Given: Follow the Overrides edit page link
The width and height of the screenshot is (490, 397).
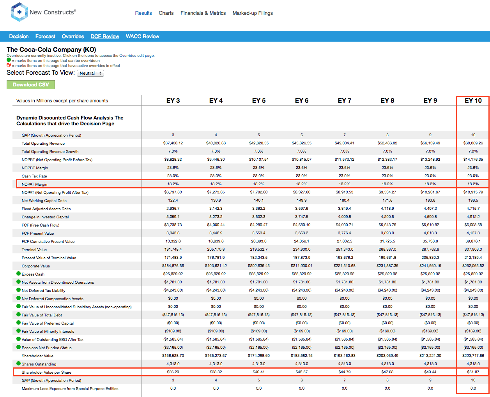Looking at the screenshot, I should coord(136,56).
